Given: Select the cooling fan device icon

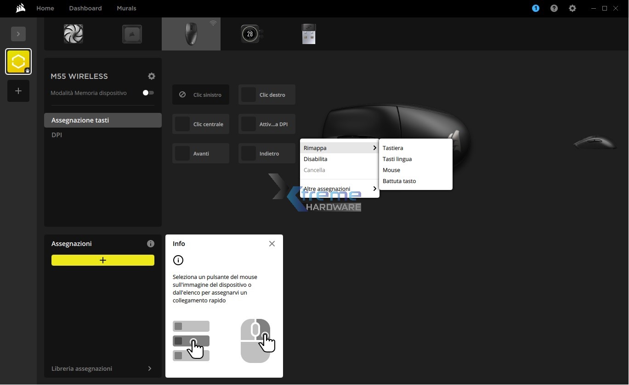Looking at the screenshot, I should pos(74,34).
